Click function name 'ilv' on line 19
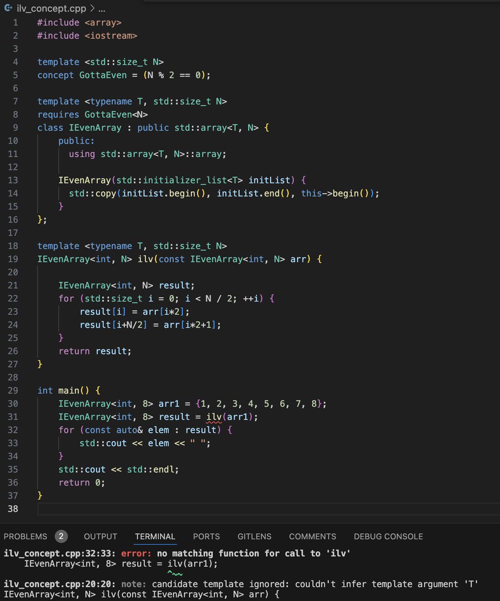Viewport: 500px width, 601px height. 145,259
